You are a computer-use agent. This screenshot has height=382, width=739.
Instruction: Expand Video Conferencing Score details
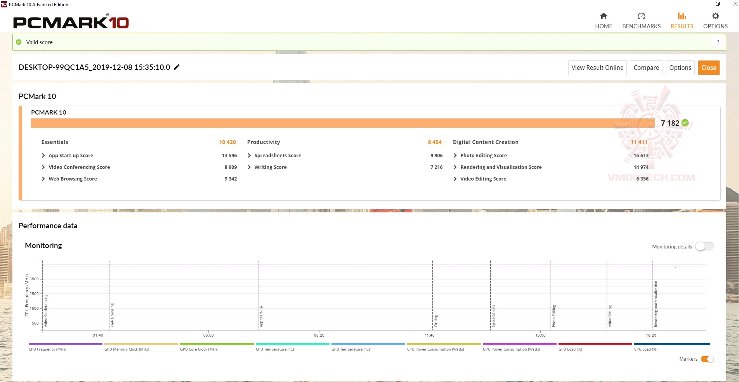click(43, 167)
